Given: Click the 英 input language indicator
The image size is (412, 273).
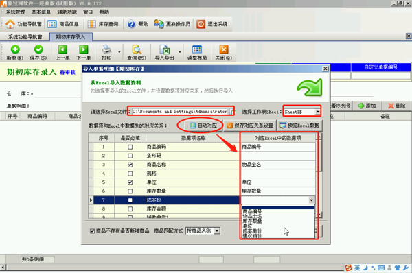Looking at the screenshot, I should (x=357, y=268).
